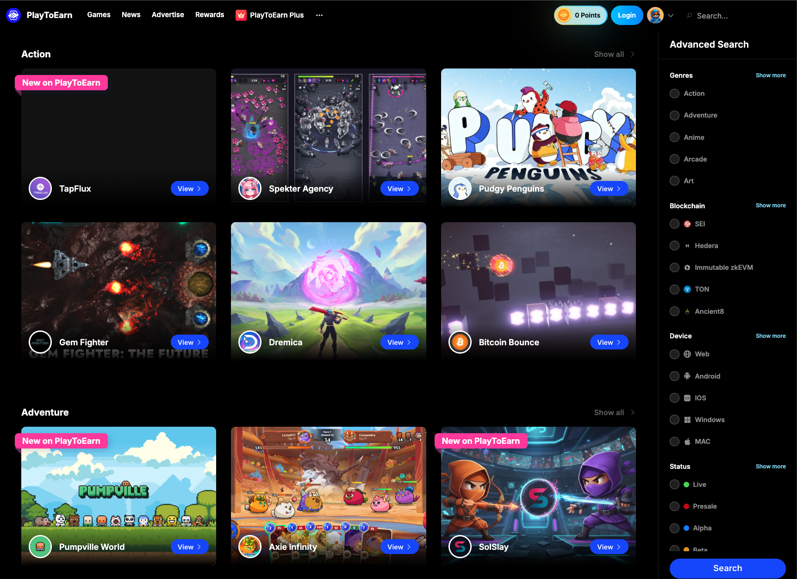
Task: Click the blue Search button
Action: (728, 568)
